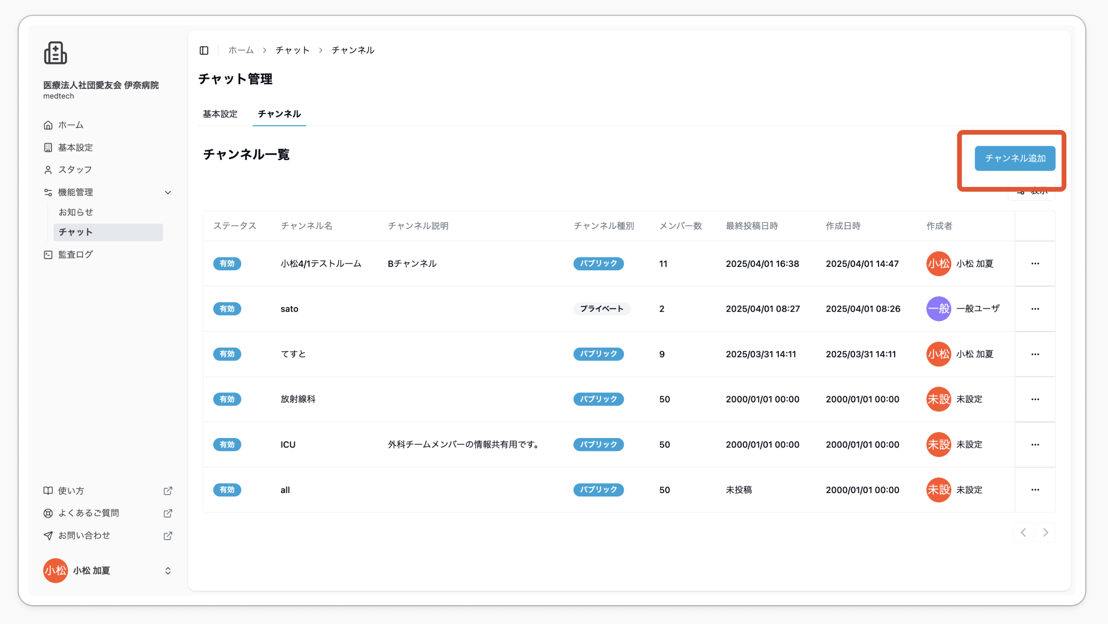Switch to the 基本設定 tab
The image size is (1108, 624).
(220, 114)
